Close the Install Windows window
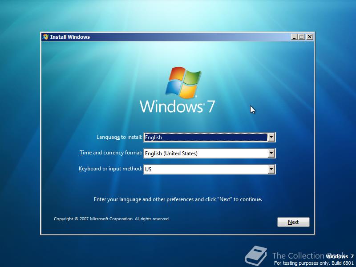The image size is (356, 267). pos(309,37)
